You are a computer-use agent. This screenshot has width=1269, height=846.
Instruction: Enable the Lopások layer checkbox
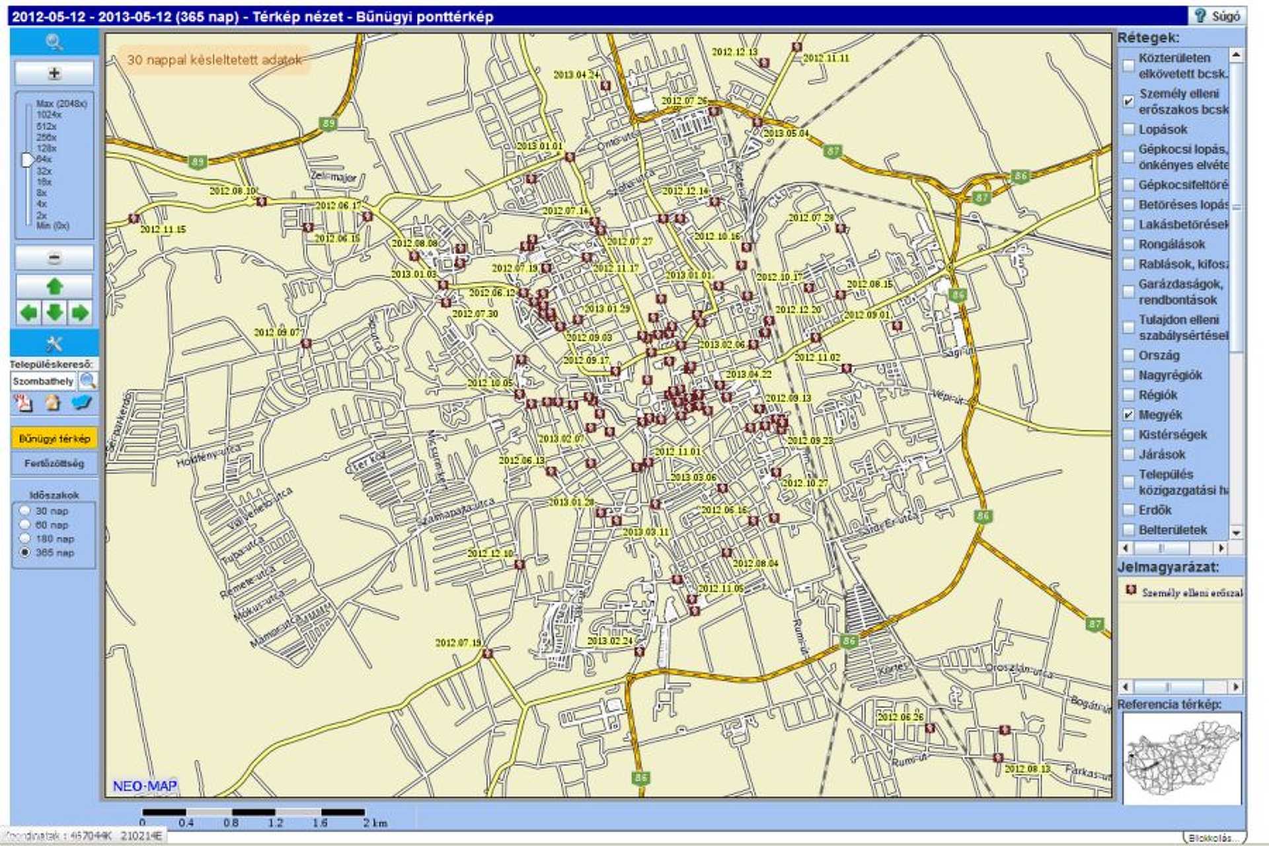pyautogui.click(x=1129, y=130)
